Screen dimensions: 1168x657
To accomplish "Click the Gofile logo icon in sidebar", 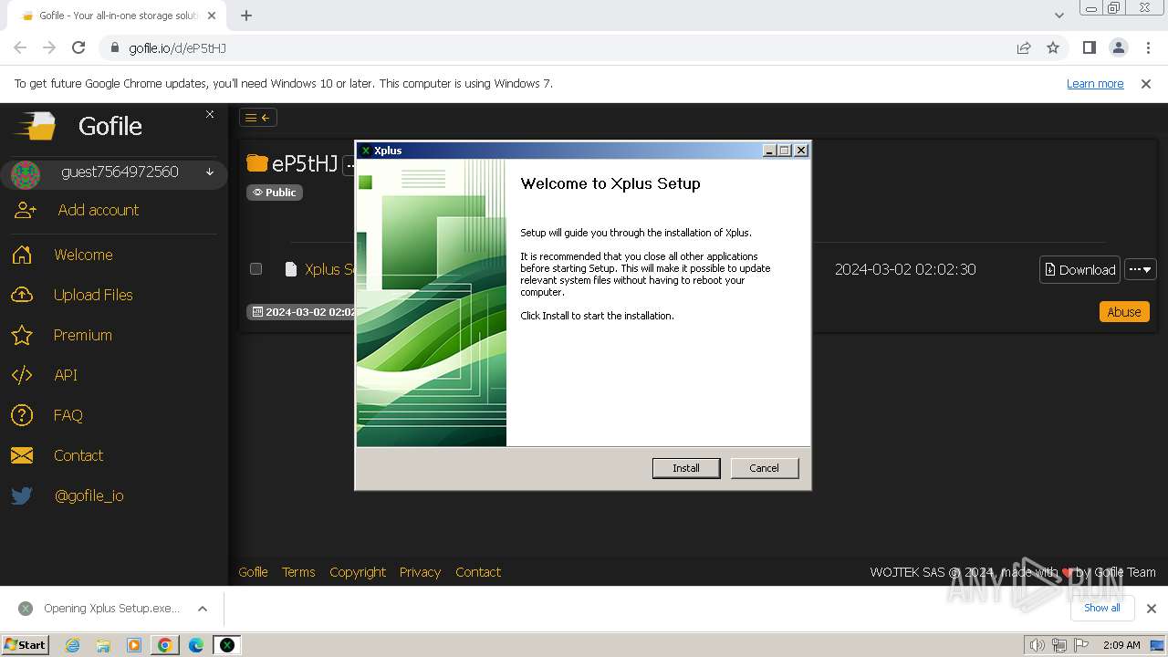I will (x=36, y=125).
